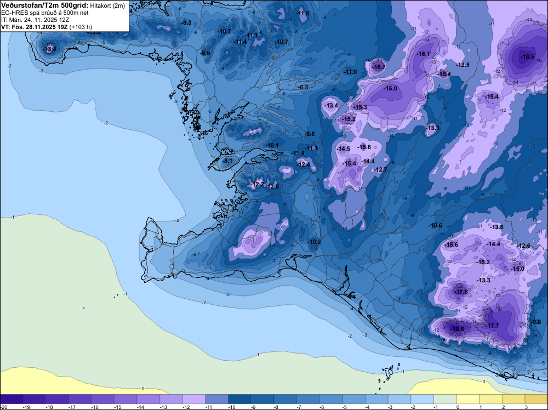
Task: Click the -11.5 temperature label
Action: [x=302, y=13]
